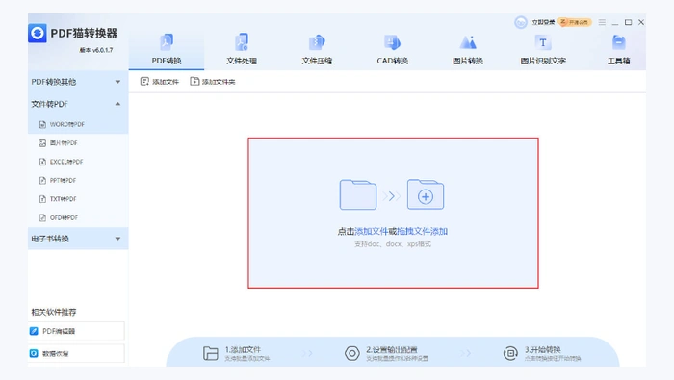The image size is (674, 380).
Task: Select the 图片识别文字 tab
Action: [543, 49]
